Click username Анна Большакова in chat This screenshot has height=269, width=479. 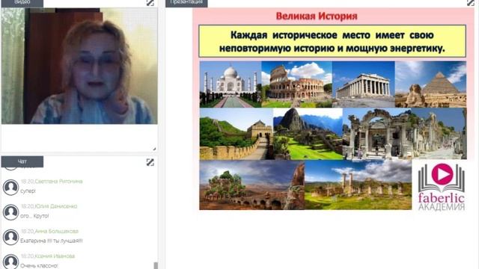coord(57,231)
